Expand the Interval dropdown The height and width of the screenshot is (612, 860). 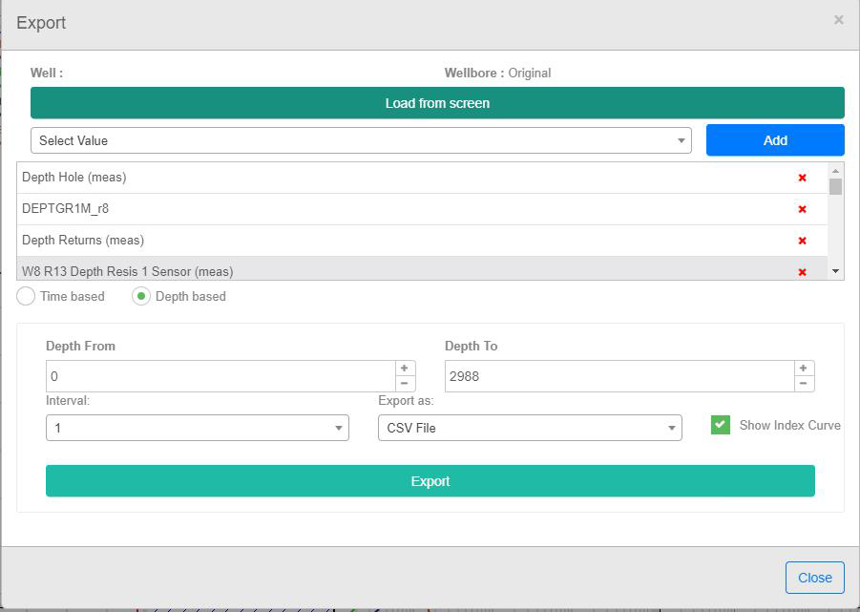coord(197,428)
